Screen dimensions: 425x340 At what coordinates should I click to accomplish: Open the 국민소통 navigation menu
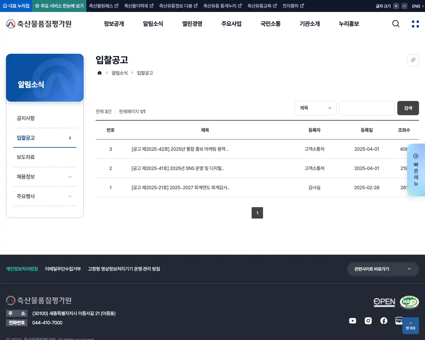pyautogui.click(x=270, y=24)
